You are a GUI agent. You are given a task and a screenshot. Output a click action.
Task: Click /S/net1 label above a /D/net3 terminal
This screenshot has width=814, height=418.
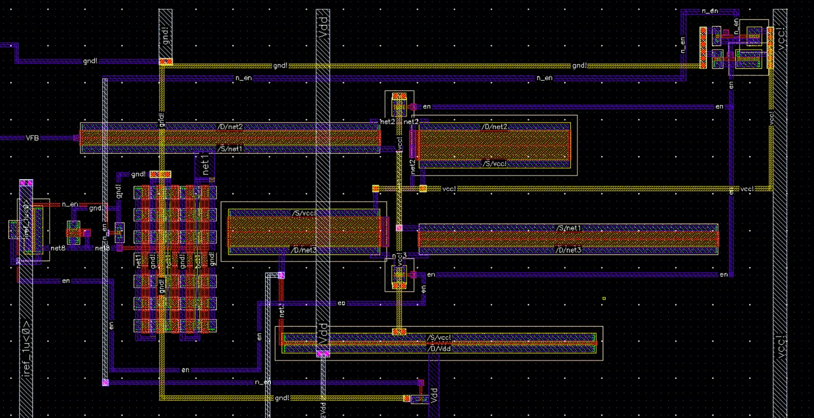[569, 228]
